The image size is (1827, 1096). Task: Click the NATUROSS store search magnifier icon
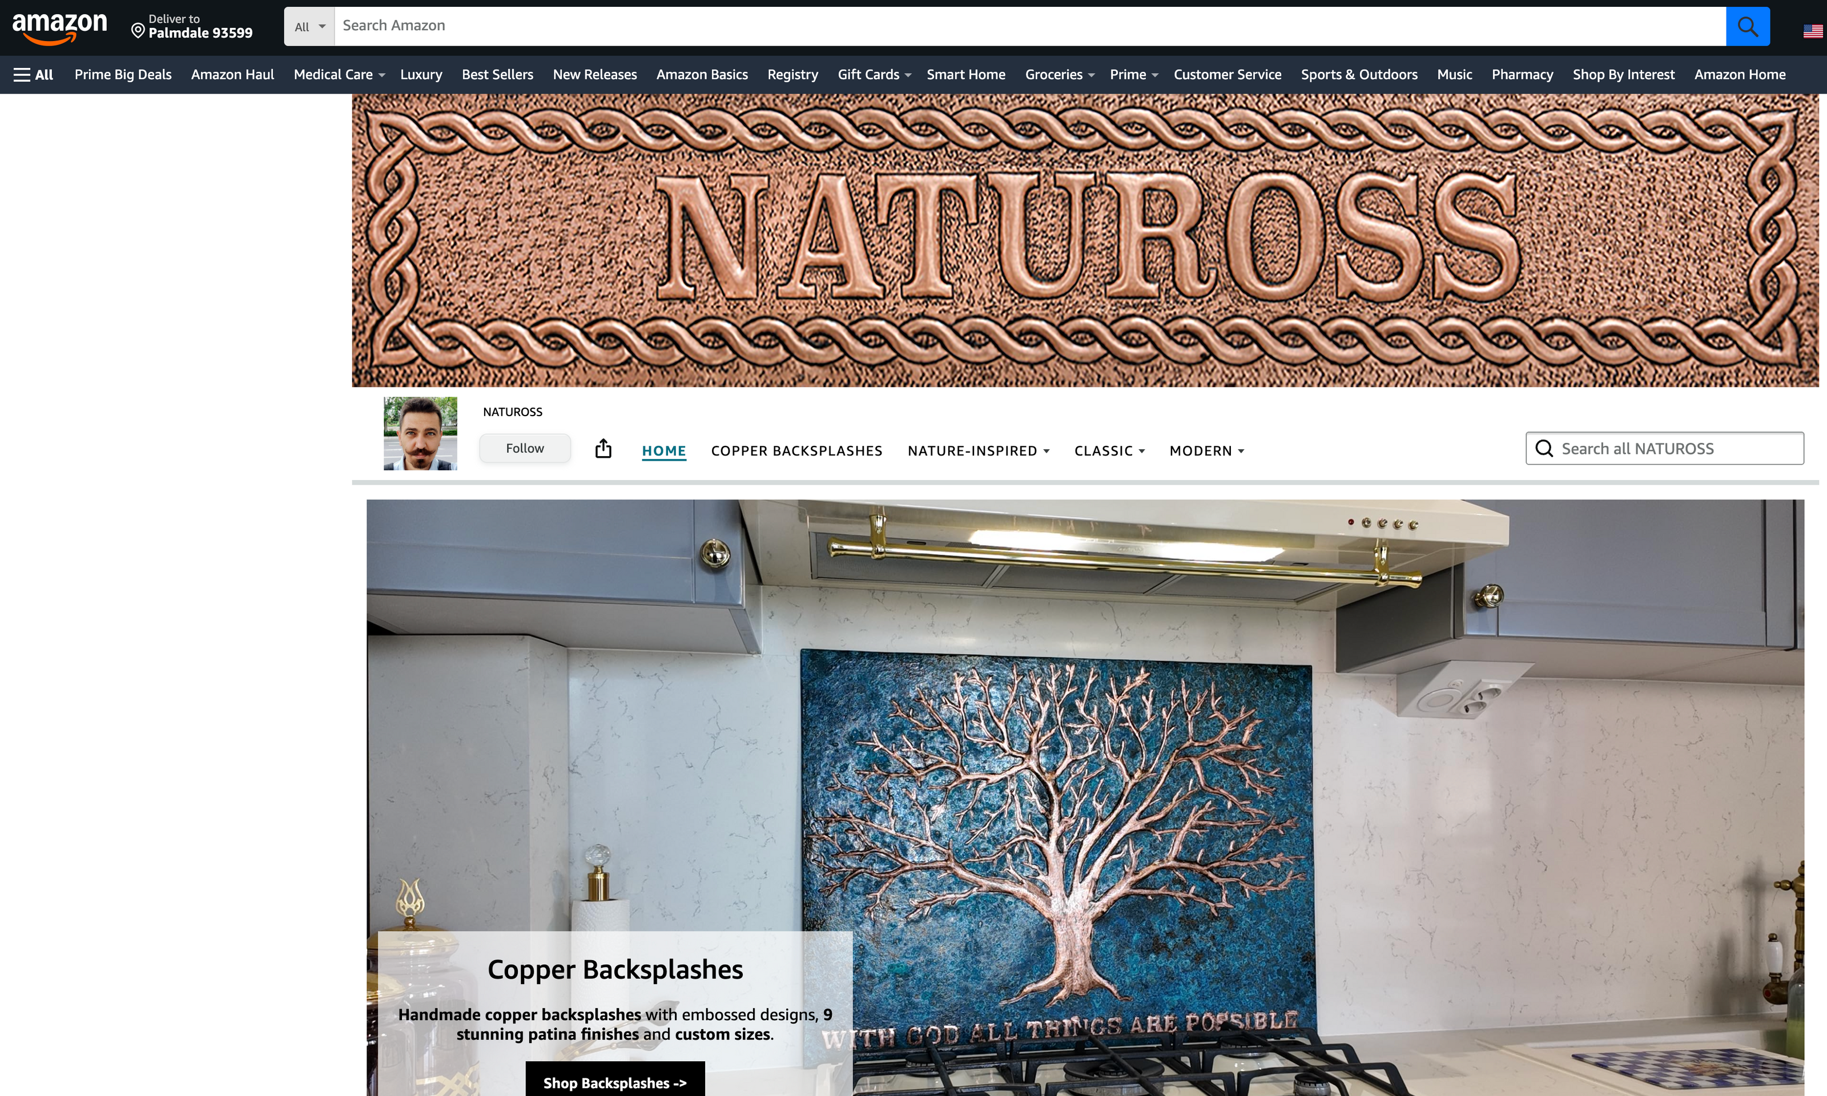click(x=1544, y=449)
